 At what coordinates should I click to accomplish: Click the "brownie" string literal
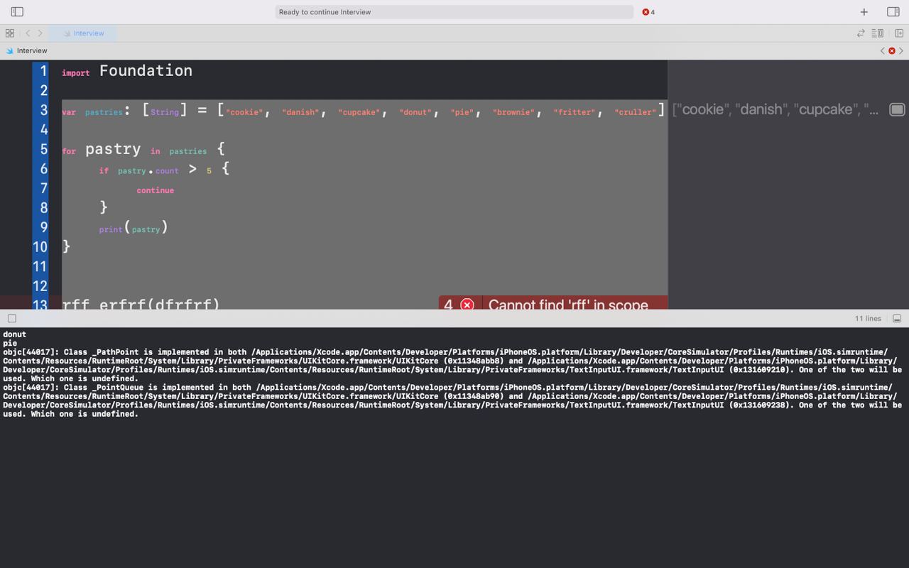tap(513, 112)
